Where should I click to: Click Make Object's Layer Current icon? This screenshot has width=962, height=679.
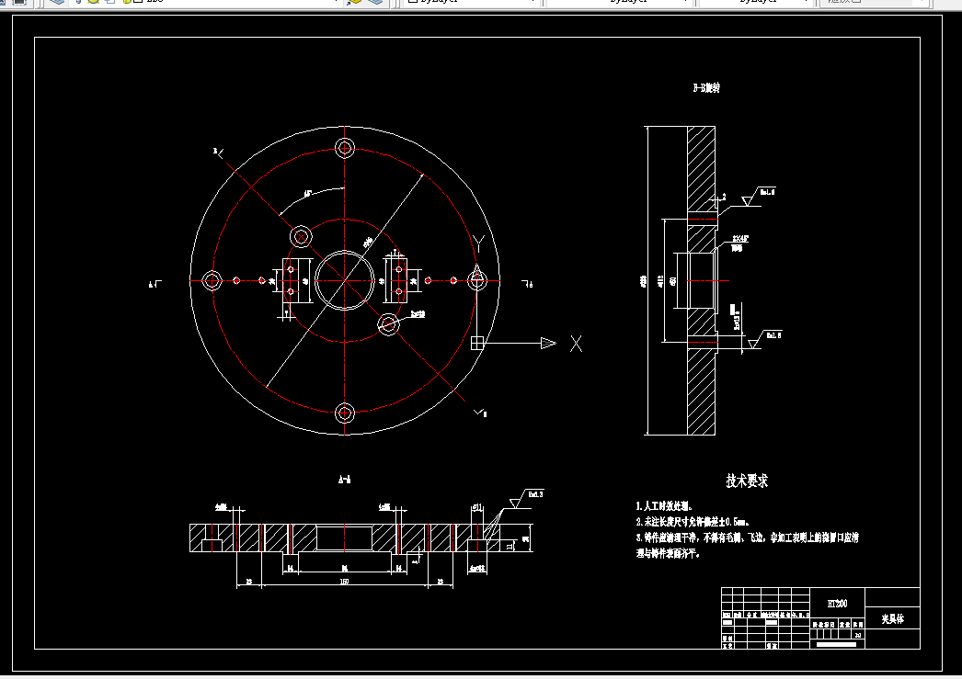[355, 1]
